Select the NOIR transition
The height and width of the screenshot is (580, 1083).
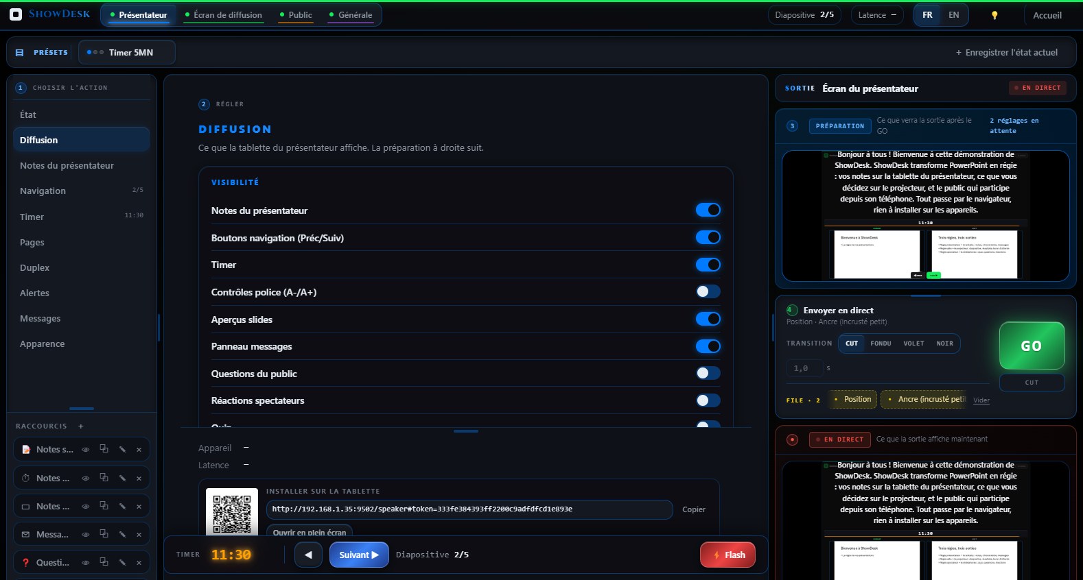click(x=944, y=343)
